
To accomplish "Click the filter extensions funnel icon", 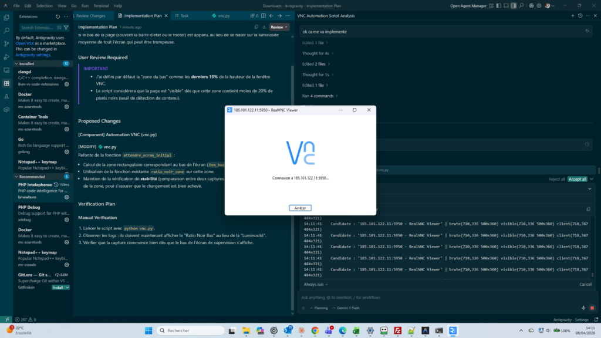I will tap(66, 28).
